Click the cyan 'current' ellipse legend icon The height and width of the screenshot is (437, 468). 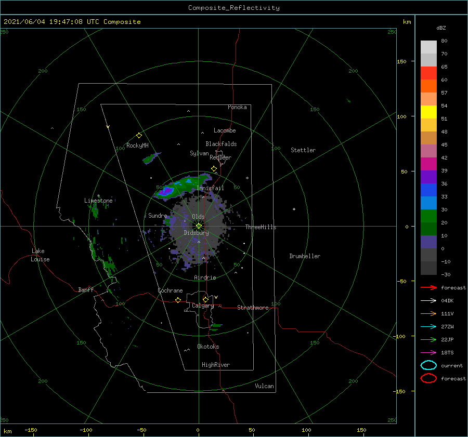pyautogui.click(x=428, y=365)
